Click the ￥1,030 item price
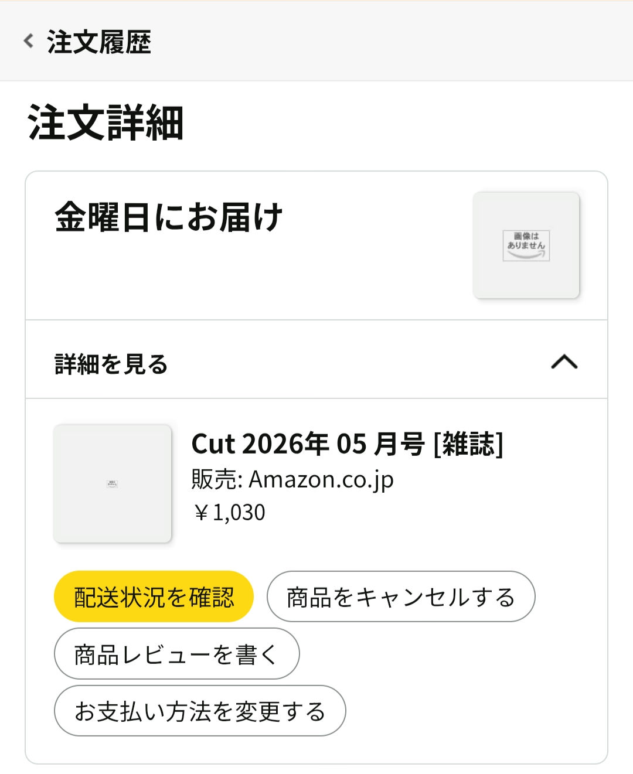The image size is (633, 774). click(x=229, y=513)
